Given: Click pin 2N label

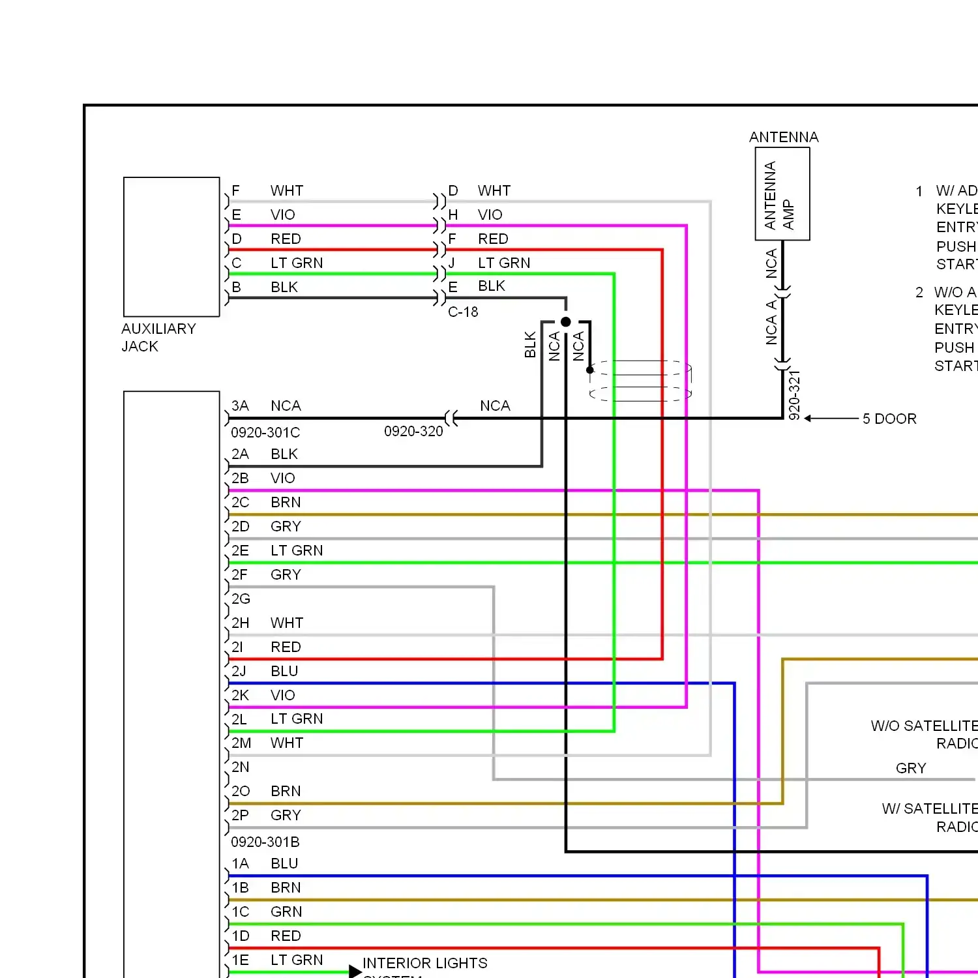Looking at the screenshot, I should tap(241, 767).
